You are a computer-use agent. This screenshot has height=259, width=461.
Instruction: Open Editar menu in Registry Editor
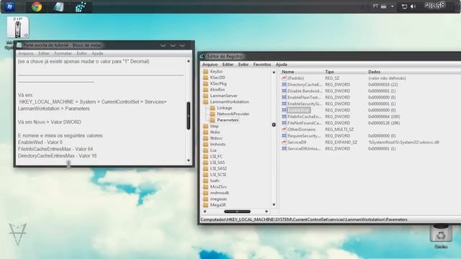228,64
